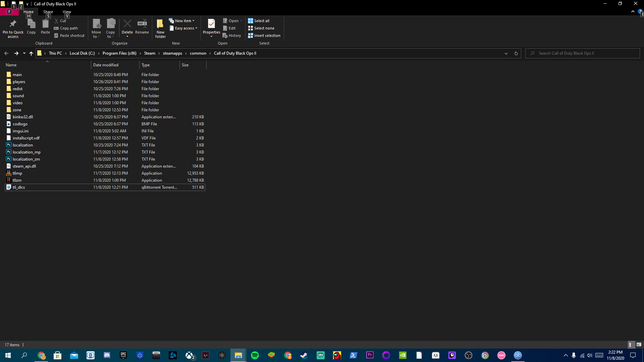Select the zone folder
The width and height of the screenshot is (644, 362).
(x=105, y=110)
